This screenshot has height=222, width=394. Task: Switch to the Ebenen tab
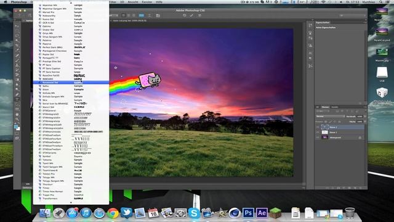coord(325,107)
